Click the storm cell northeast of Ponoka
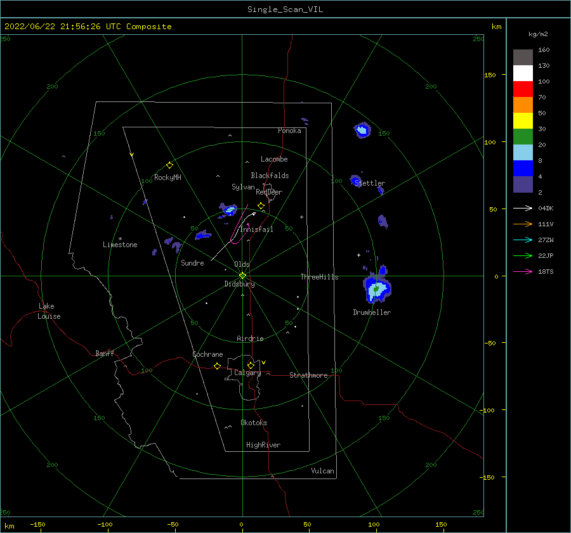 [x=362, y=130]
